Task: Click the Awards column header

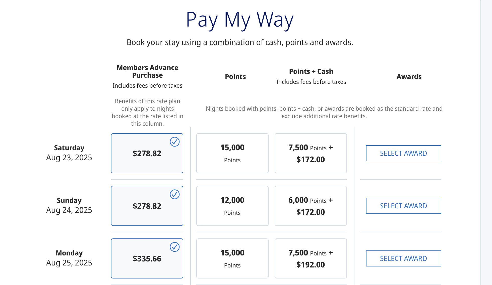Action: 409,77
